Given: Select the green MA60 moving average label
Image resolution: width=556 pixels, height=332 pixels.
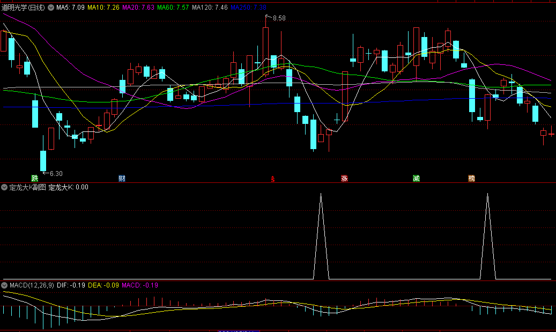Looking at the screenshot, I should [173, 8].
